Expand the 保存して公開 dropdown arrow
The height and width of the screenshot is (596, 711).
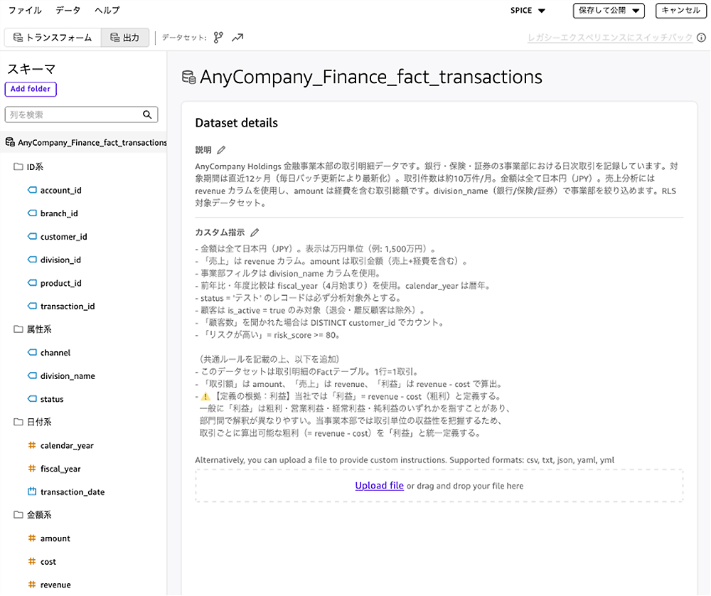click(636, 11)
